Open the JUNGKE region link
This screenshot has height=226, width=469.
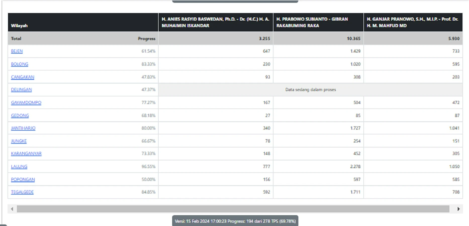[19, 141]
